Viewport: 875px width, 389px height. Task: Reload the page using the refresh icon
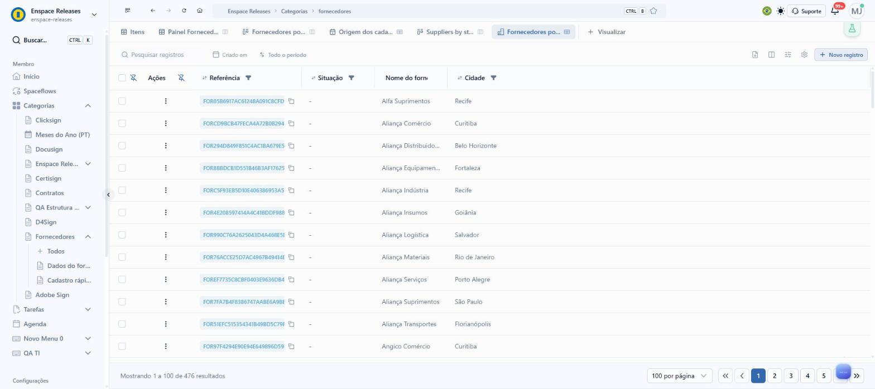click(184, 11)
